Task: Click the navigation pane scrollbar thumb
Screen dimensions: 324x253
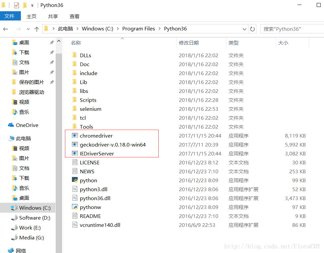Action: tap(59, 153)
